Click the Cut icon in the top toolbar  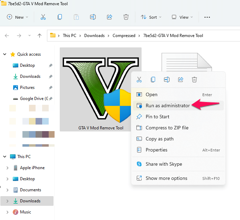click(x=43, y=17)
